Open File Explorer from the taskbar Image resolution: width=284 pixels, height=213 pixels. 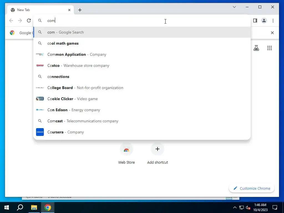(34, 207)
